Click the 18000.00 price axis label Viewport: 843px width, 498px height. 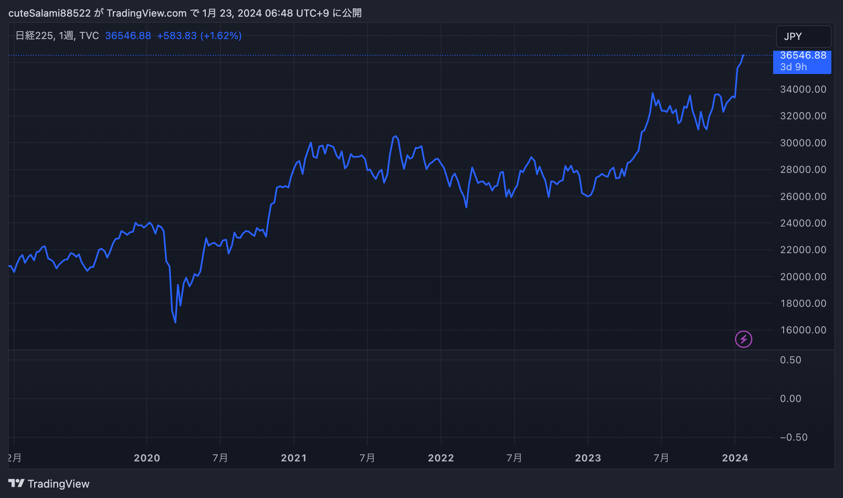coord(803,303)
